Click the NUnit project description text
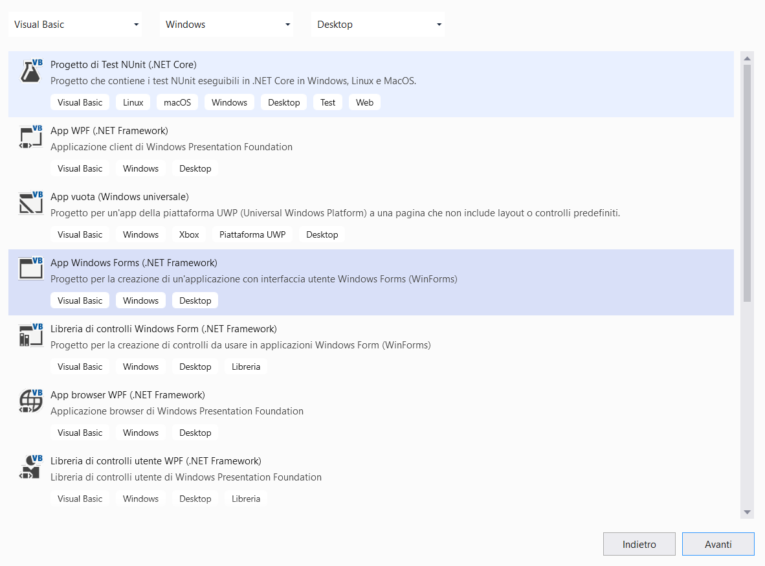Screen dimensions: 765x566 (233, 80)
